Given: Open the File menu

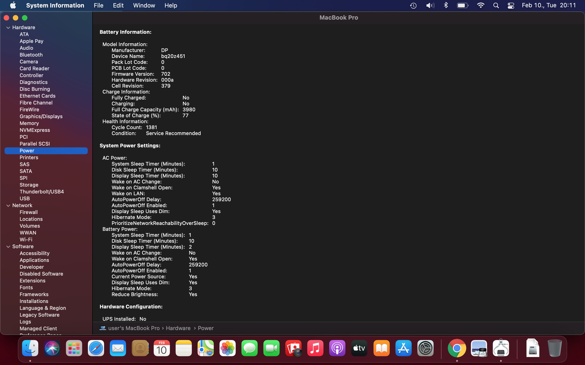Looking at the screenshot, I should pos(98,5).
